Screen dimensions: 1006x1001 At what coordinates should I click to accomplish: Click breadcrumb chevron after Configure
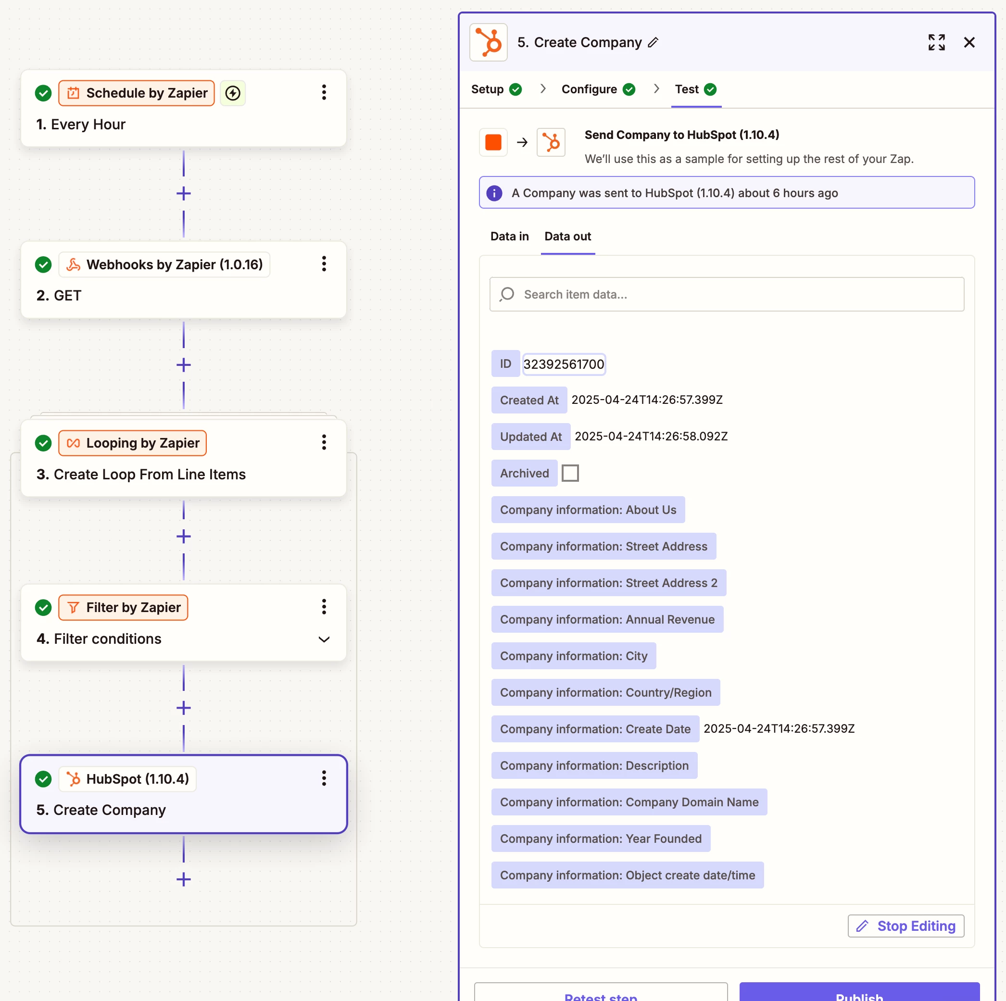(656, 89)
